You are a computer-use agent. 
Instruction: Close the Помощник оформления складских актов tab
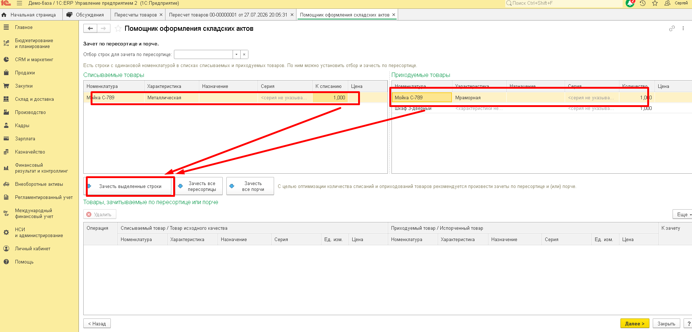394,15
